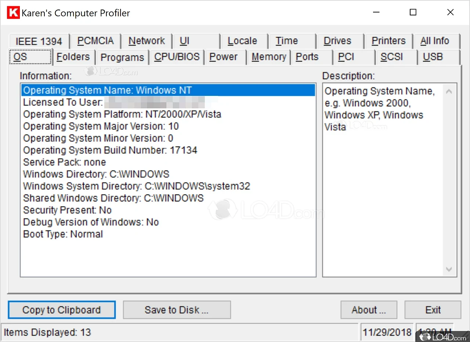470x342 pixels.
Task: Click the Copy to Clipboard button
Action: [x=62, y=310]
